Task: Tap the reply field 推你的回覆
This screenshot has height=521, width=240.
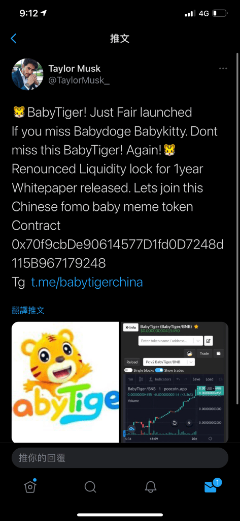Action: pyautogui.click(x=120, y=458)
